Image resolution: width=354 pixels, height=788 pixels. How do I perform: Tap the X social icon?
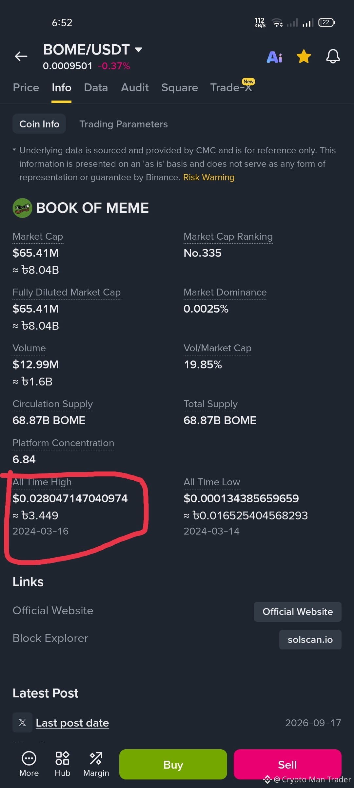[x=22, y=722]
